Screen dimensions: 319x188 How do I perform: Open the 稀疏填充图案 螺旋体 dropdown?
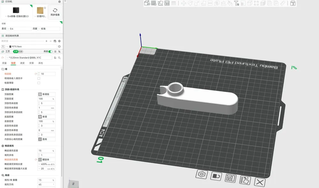pos(47,160)
